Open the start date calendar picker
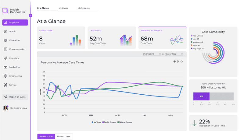Viewport: 244px width, 140px height. click(160, 54)
